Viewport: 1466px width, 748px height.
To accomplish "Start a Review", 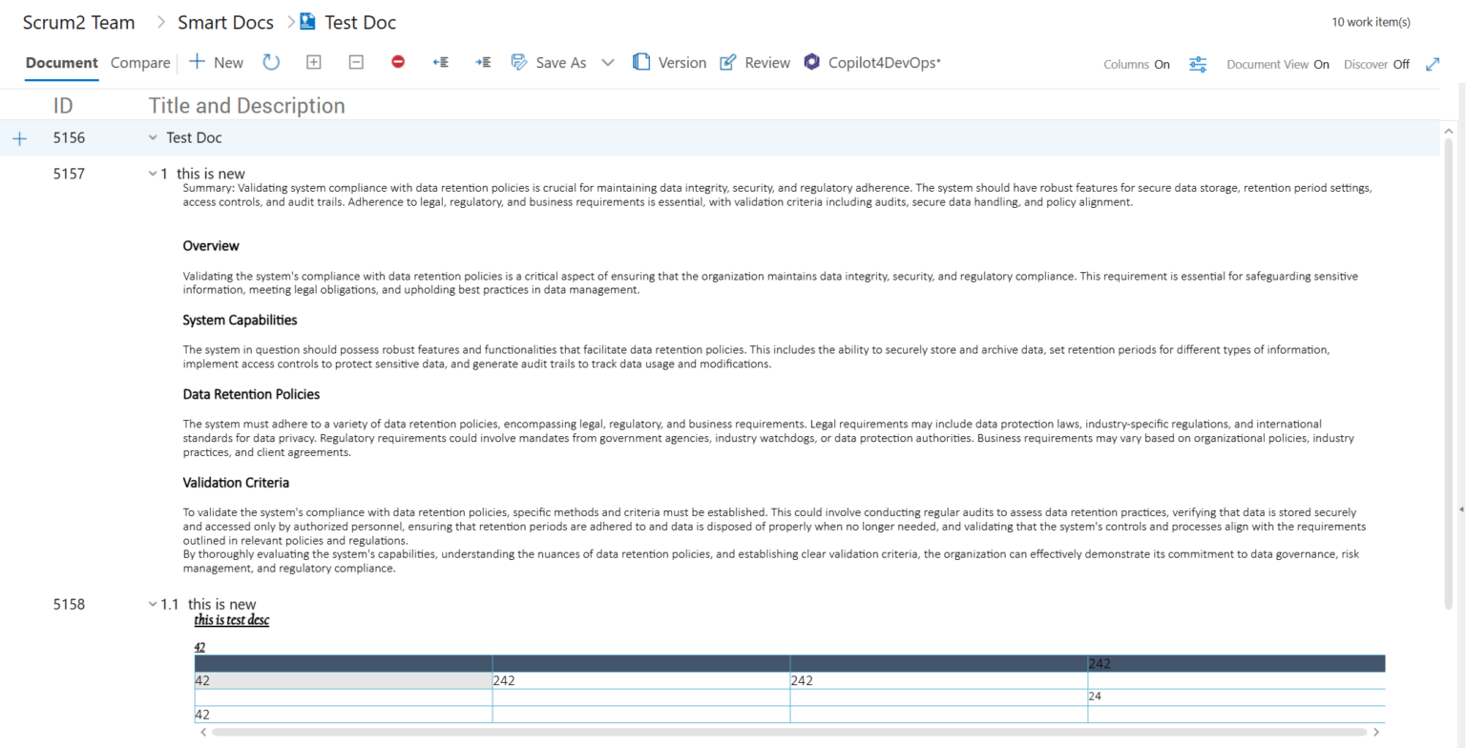I will 755,61.
